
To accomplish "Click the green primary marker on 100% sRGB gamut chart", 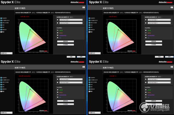I will 30,30.
